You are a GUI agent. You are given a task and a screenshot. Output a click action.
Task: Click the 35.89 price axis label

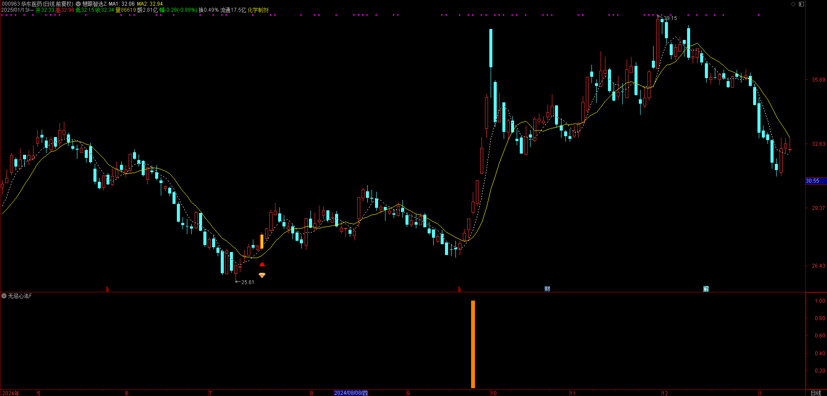coord(818,80)
